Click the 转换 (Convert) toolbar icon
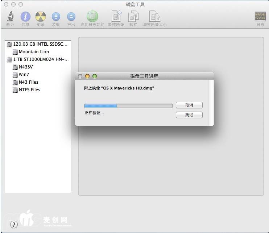Viewport: 269px width, 233px height. coord(133,17)
